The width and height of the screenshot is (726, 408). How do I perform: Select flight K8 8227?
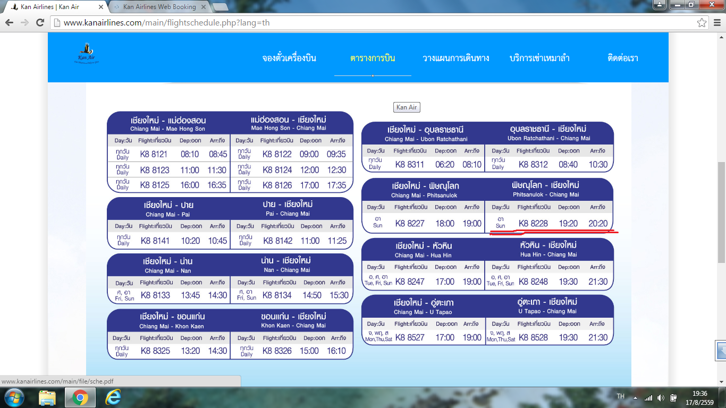[410, 224]
